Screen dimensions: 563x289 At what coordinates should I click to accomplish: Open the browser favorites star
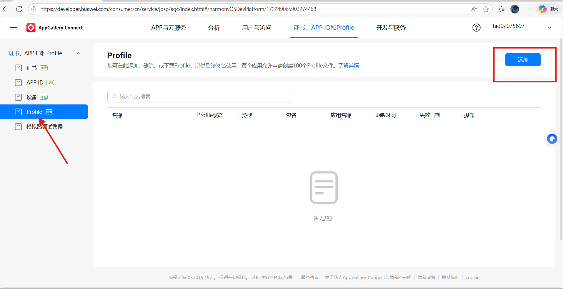(486, 9)
